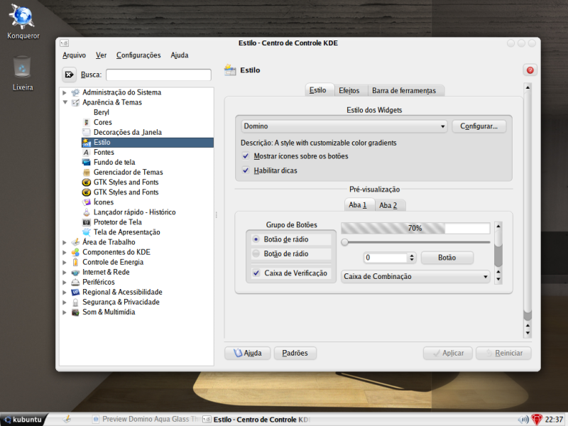
Task: Select Gerenciador de Temas icon
Action: [86, 173]
